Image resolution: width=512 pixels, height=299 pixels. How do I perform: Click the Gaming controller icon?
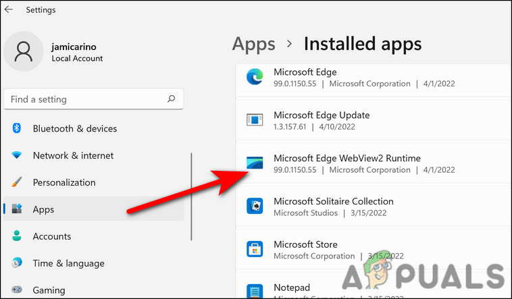(17, 289)
